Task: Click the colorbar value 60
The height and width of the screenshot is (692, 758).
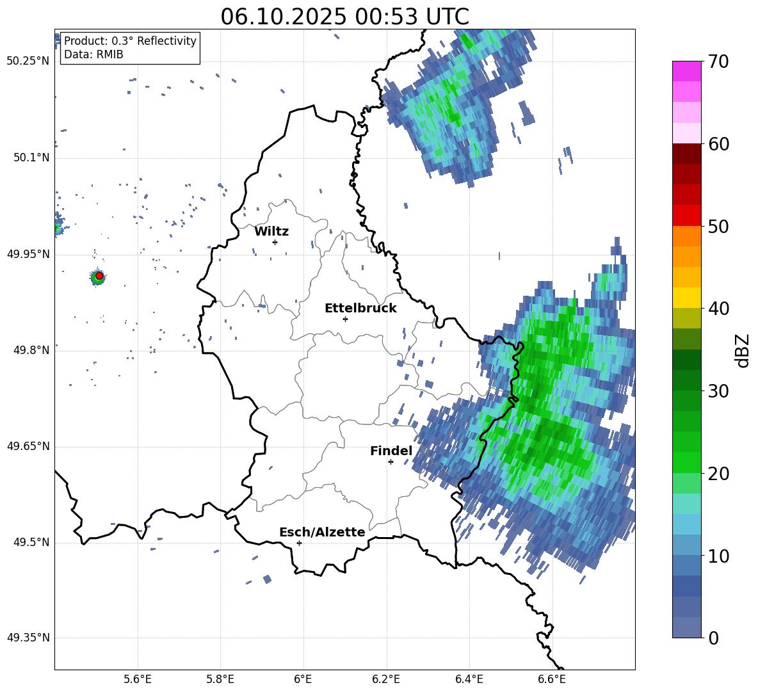Action: (x=718, y=144)
